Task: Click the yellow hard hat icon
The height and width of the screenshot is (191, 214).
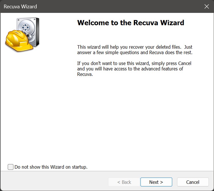Action: tap(17, 42)
